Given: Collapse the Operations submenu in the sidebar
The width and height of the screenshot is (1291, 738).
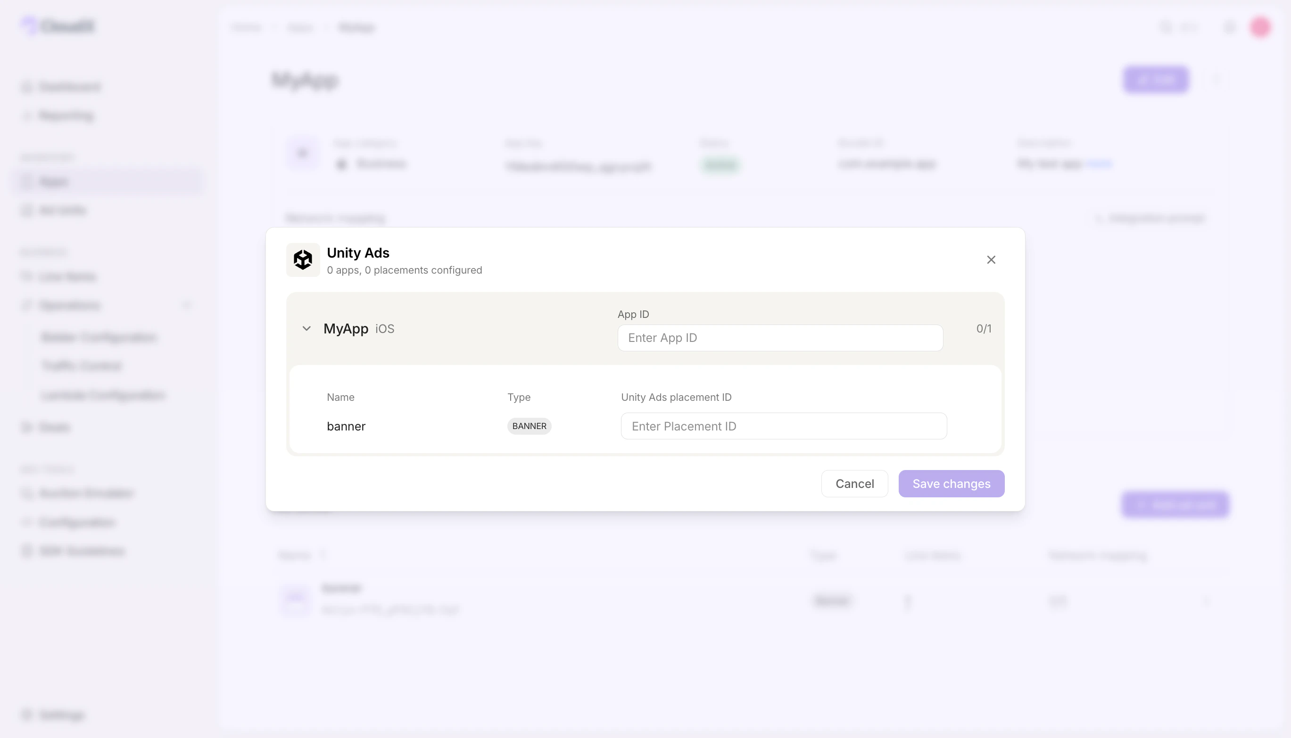Looking at the screenshot, I should pos(187,305).
